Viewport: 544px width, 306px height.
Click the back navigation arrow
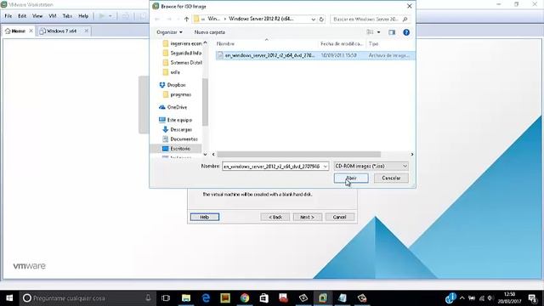coord(157,19)
